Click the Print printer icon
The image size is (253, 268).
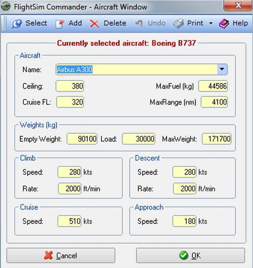178,23
